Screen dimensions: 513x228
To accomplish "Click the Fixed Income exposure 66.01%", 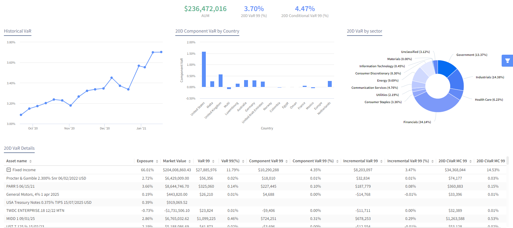I will 147,170.
